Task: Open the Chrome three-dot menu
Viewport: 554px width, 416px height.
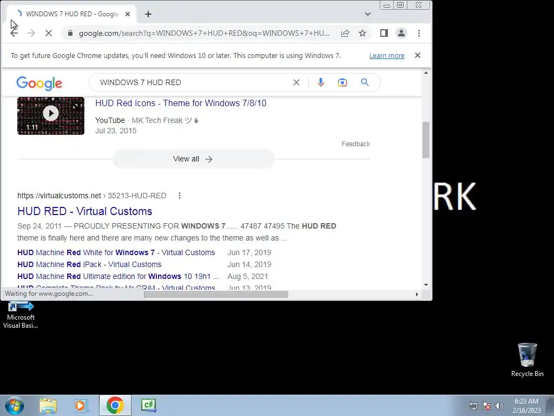Action: 419,33
